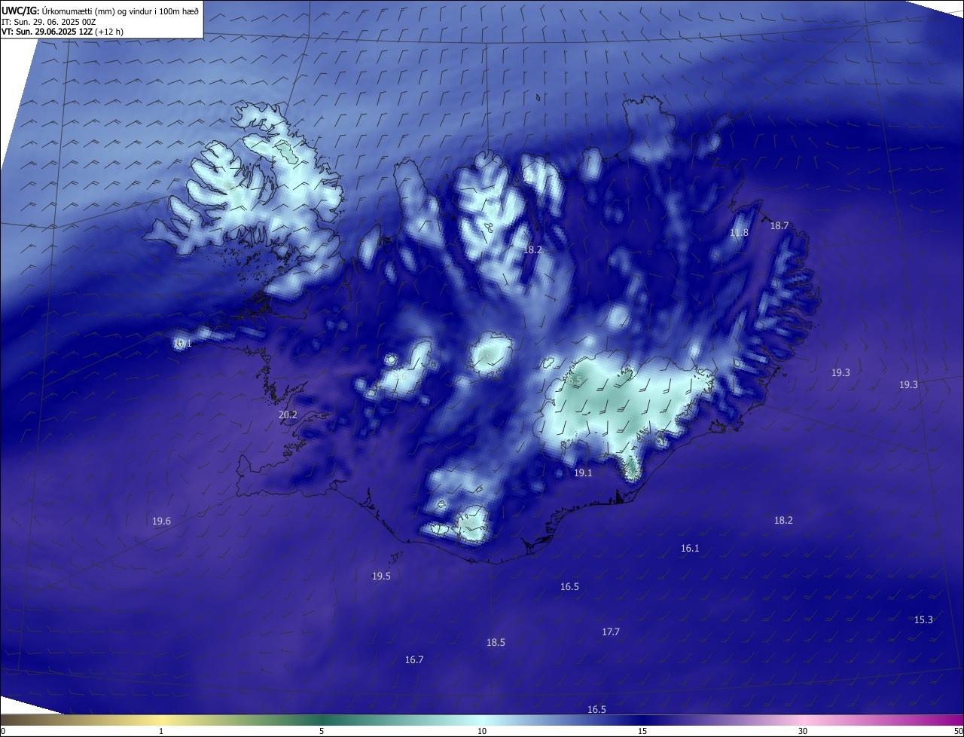Viewport: 964px width, 737px height.
Task: Choose the 18.5 value label
Action: [x=496, y=642]
